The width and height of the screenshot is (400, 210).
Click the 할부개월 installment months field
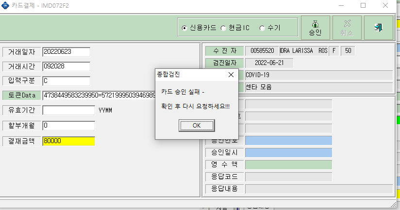click(x=69, y=126)
